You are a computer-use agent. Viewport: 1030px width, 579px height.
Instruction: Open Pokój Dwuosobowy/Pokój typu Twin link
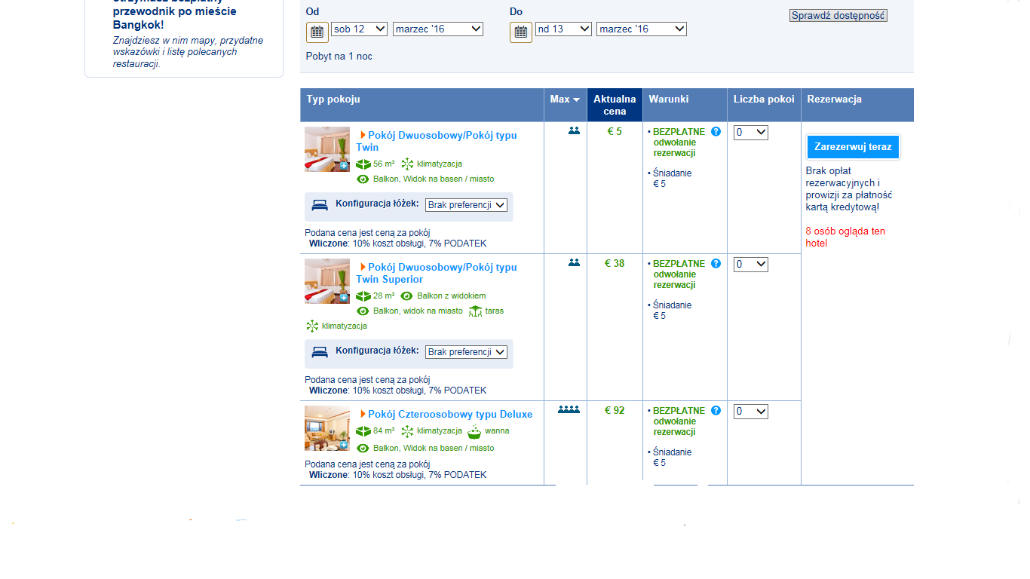click(437, 141)
